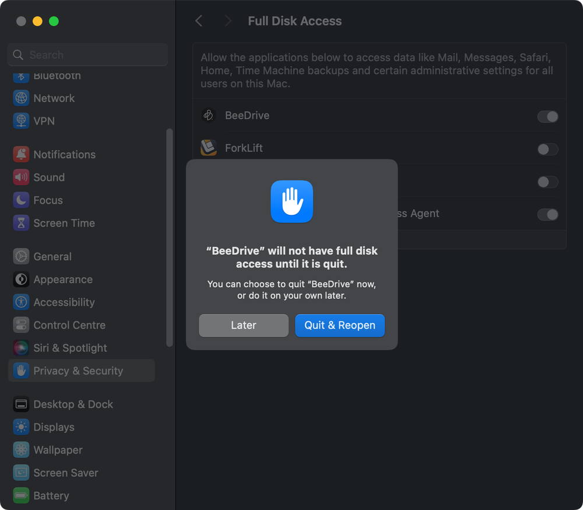Screen dimensions: 583x510
Task: Open Battery settings
Action: [x=82, y=495]
